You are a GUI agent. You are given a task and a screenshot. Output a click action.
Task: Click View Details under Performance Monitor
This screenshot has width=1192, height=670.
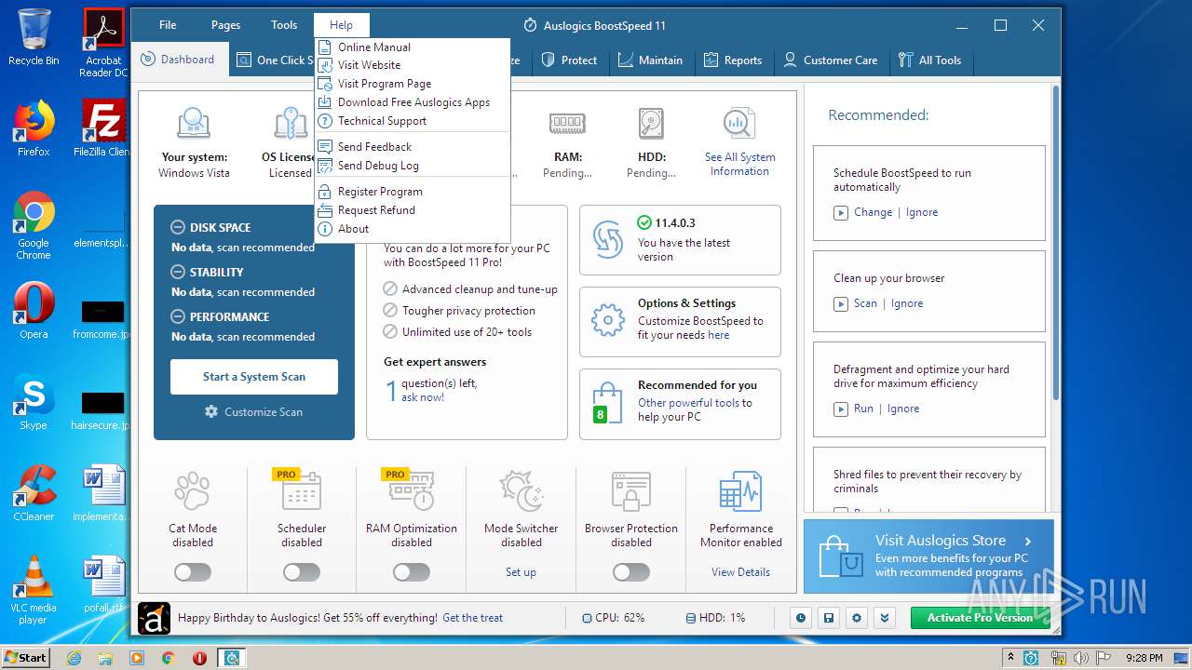pyautogui.click(x=740, y=572)
